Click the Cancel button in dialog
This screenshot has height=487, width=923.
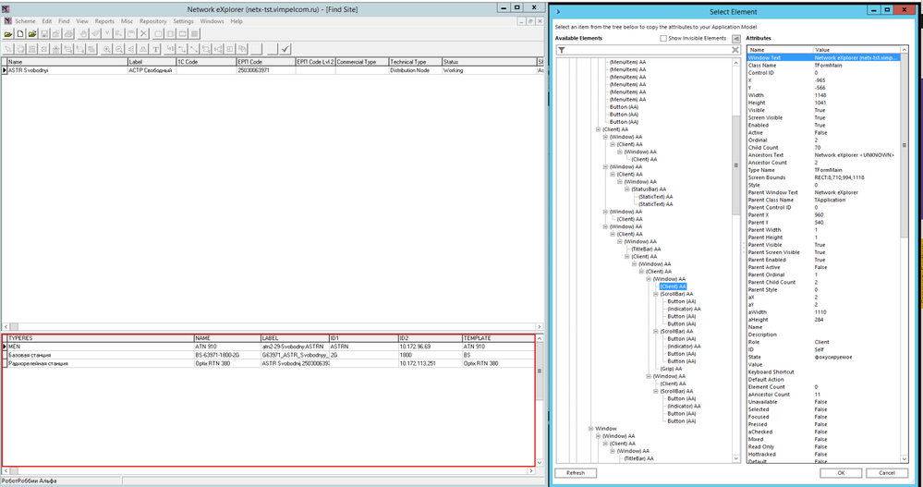[x=886, y=472]
